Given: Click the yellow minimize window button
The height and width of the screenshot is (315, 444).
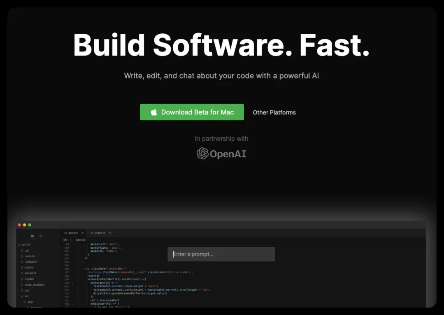Looking at the screenshot, I should click(x=24, y=225).
